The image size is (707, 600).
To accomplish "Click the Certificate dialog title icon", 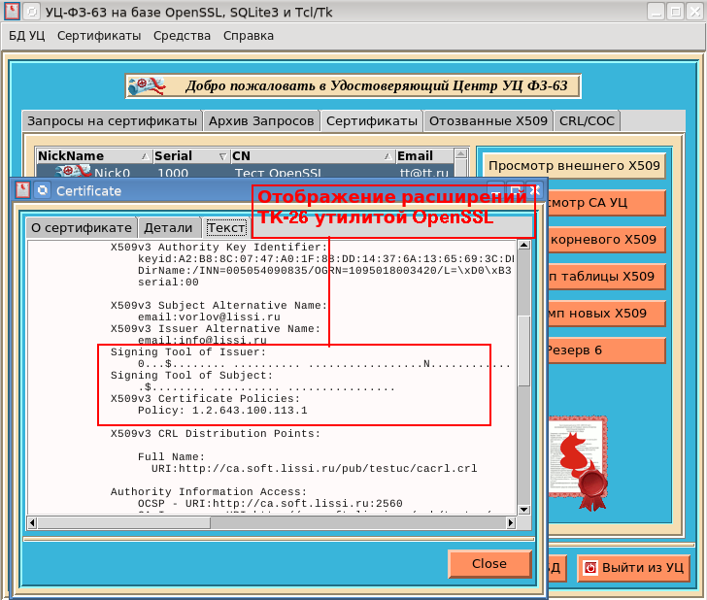I will coord(22,190).
